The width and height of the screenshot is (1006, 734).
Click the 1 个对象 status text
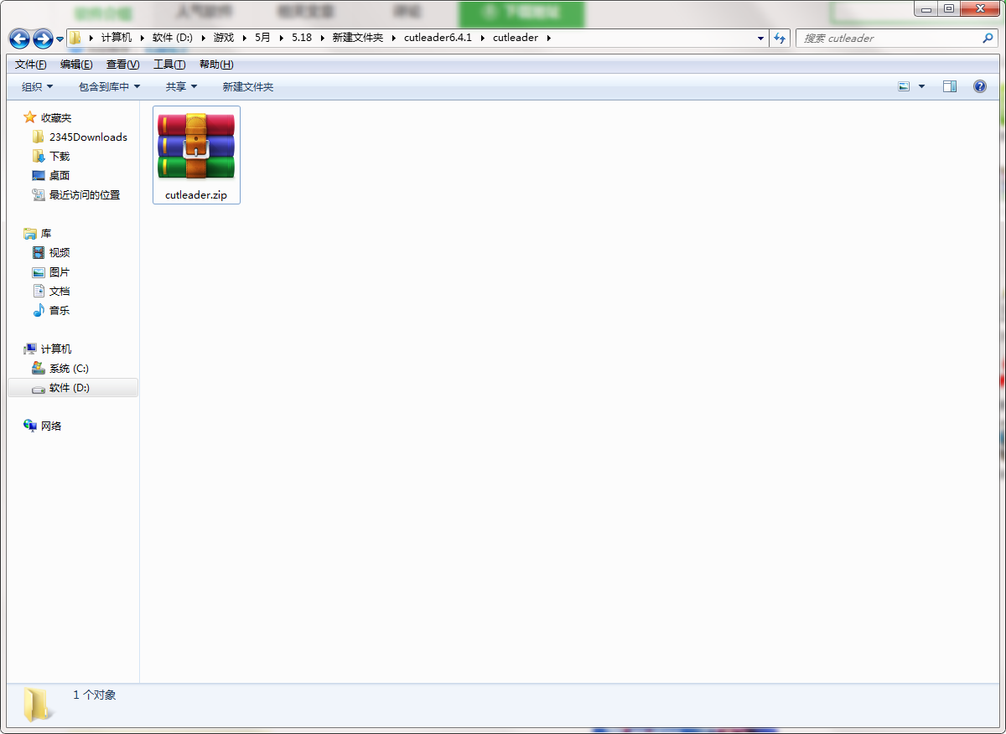click(x=95, y=695)
